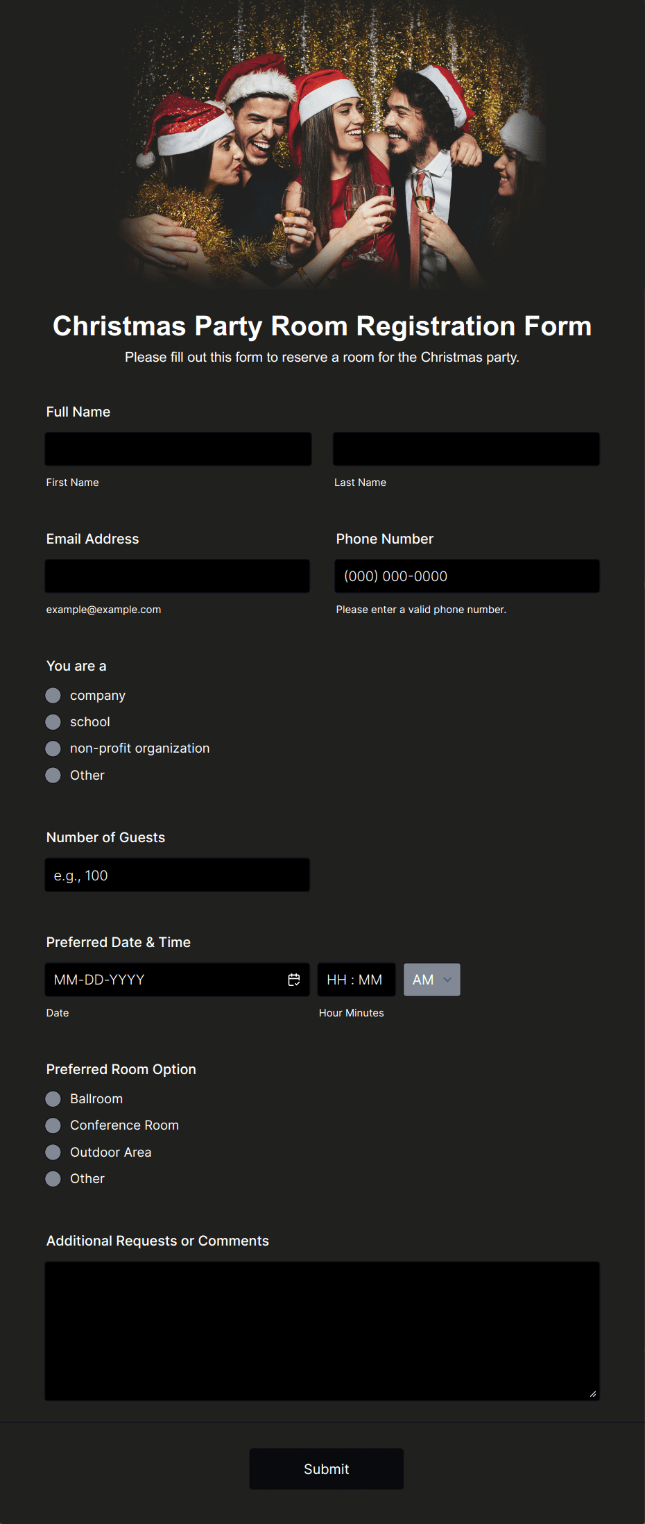Click the Number of Guests field
The width and height of the screenshot is (645, 1524).
coord(178,875)
